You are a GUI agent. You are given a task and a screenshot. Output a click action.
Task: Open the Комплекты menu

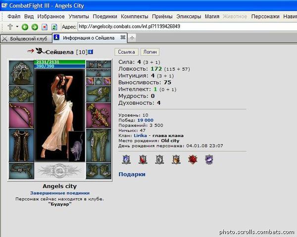pos(135,16)
